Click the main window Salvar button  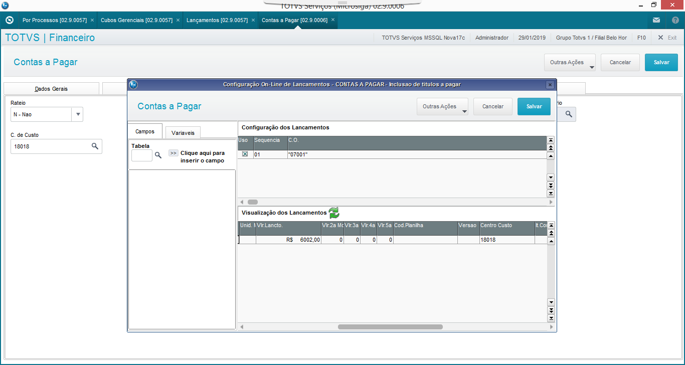(x=661, y=63)
